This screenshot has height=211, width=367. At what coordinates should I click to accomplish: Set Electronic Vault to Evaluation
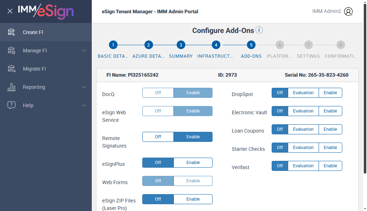(303, 111)
